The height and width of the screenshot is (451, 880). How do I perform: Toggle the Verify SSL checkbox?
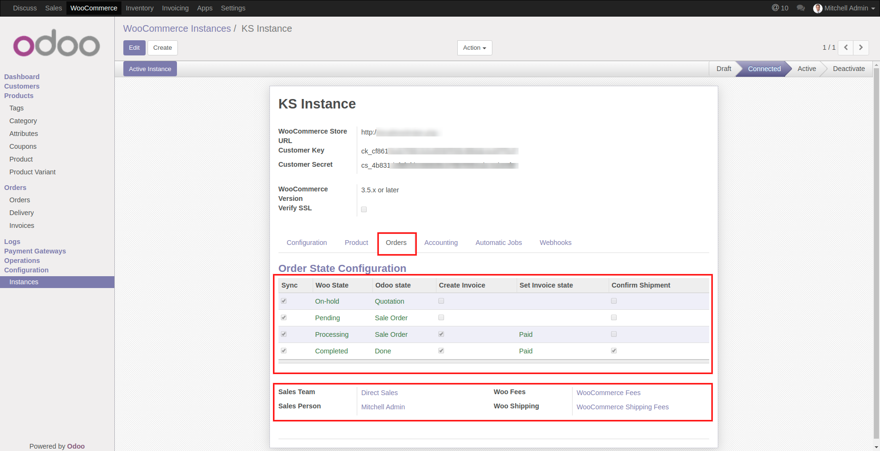click(x=364, y=209)
